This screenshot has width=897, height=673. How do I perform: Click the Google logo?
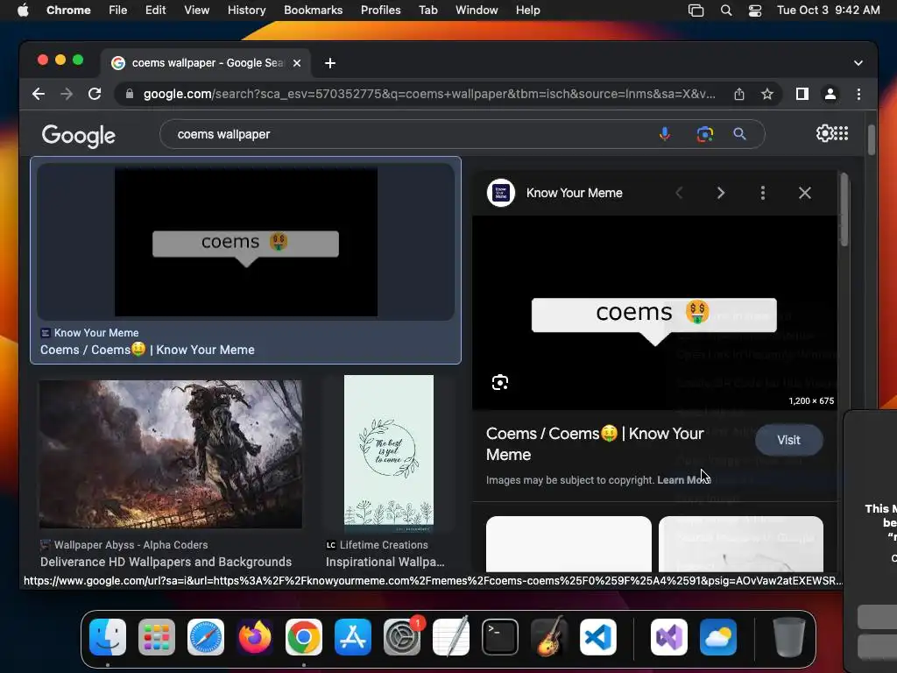click(x=78, y=136)
